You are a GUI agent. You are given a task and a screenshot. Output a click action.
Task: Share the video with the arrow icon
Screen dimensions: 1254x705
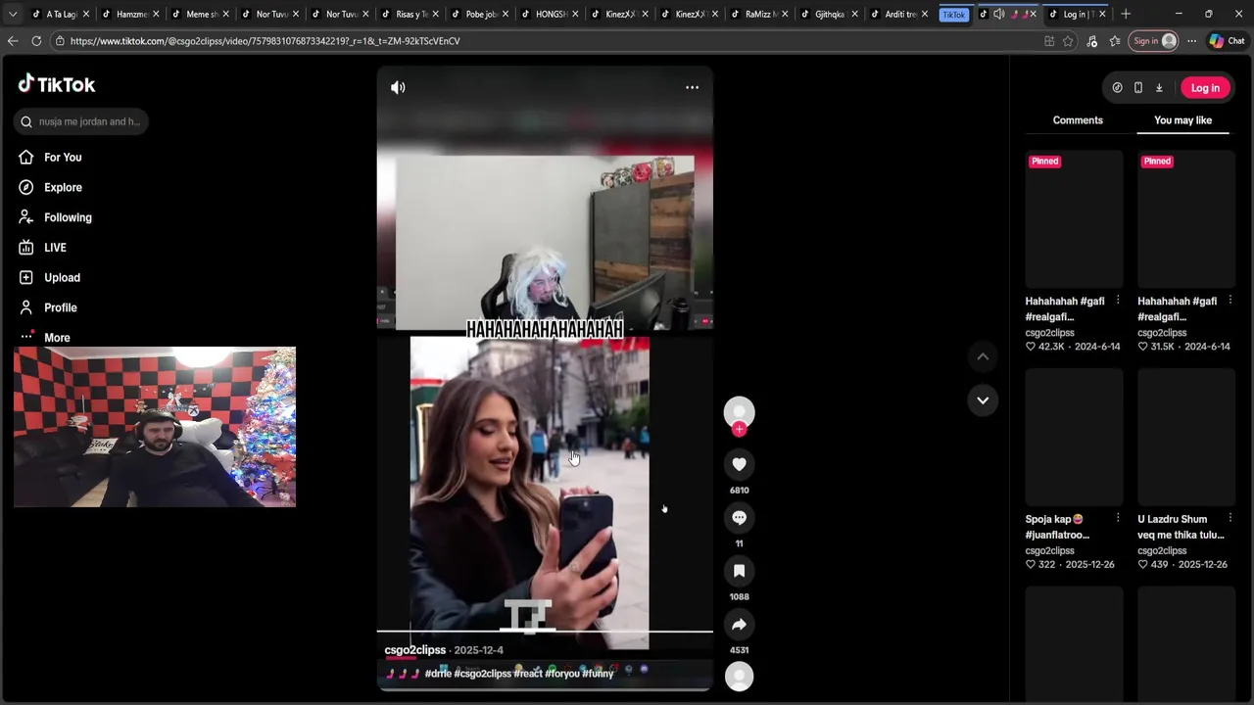click(x=740, y=624)
